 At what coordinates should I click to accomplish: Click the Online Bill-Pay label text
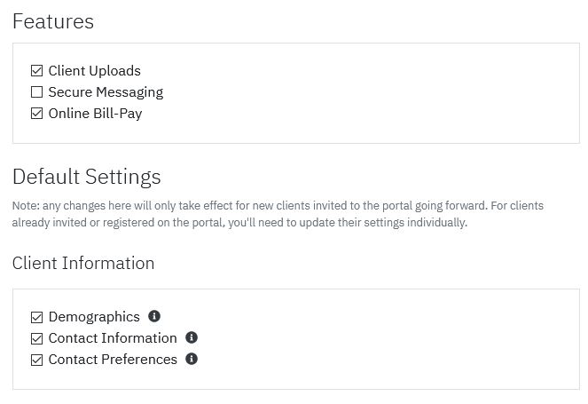(95, 114)
